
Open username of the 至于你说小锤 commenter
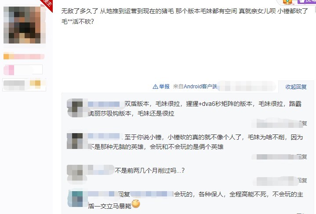pos(104,136)
